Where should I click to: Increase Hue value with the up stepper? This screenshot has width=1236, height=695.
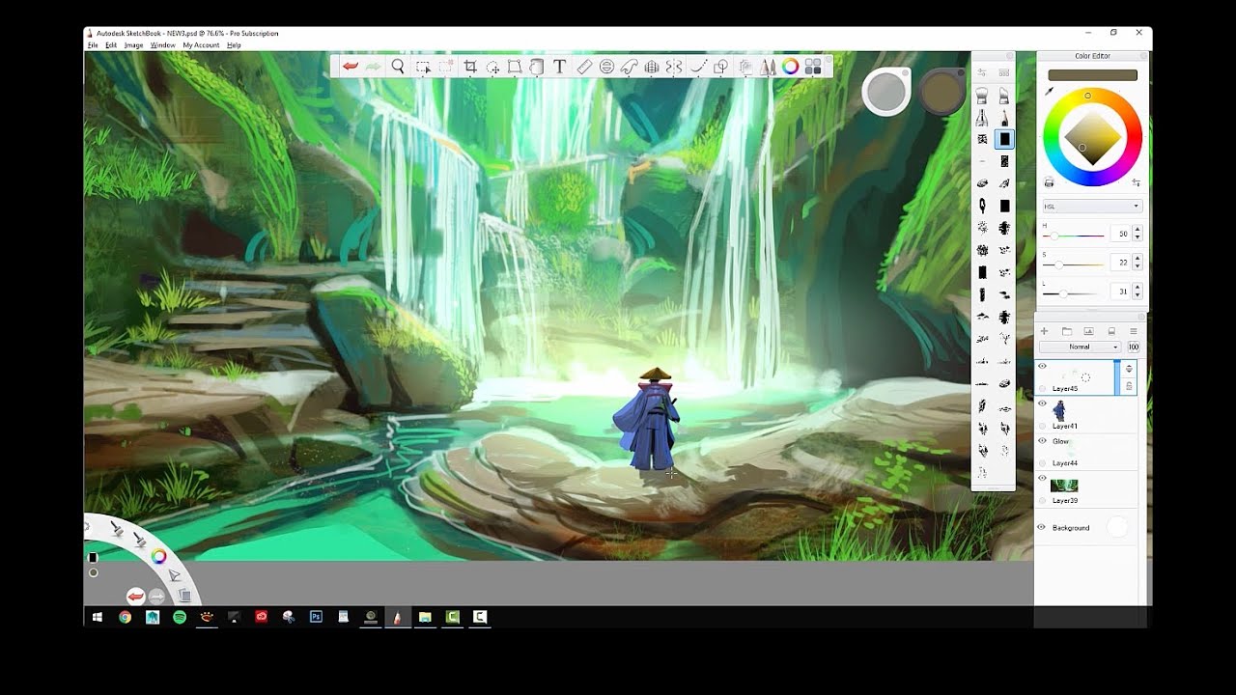1139,230
